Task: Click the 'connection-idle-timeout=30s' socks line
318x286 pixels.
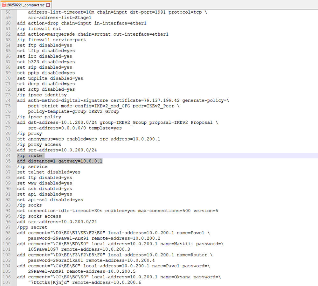Action: point(117,211)
